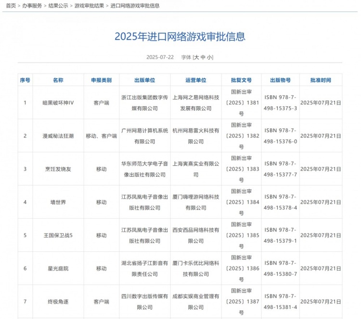Viewport: 361px width, 319px height.
Task: Set font size to 大
Action: 196,57
